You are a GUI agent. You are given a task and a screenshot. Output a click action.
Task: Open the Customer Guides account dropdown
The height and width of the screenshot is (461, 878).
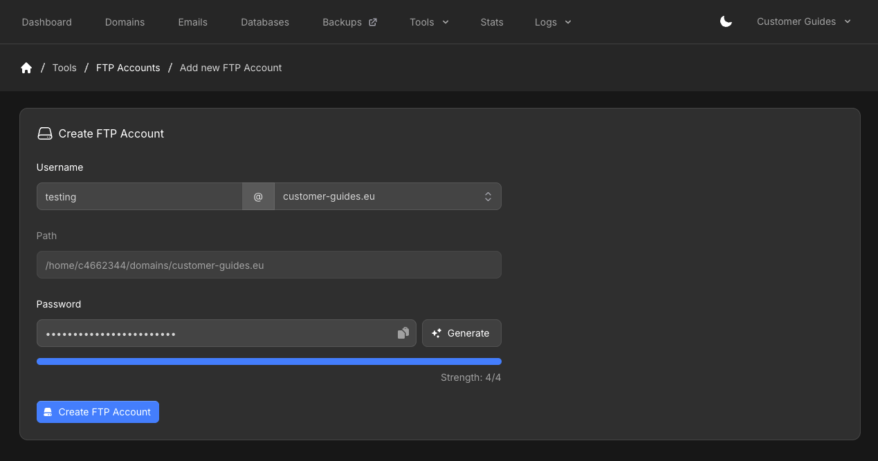(804, 21)
